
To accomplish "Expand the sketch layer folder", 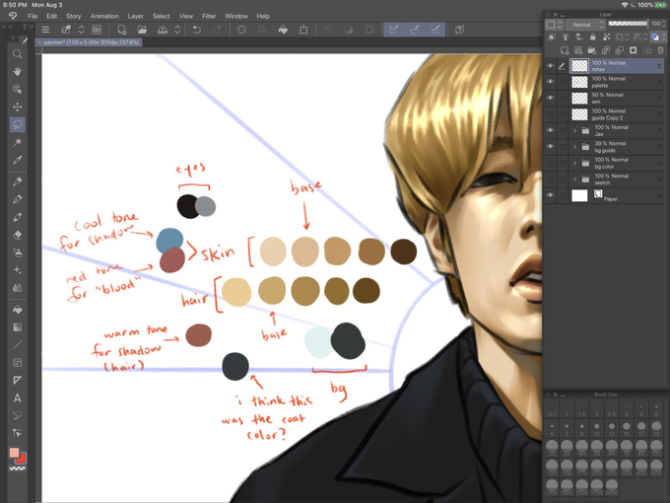I will pyautogui.click(x=574, y=180).
